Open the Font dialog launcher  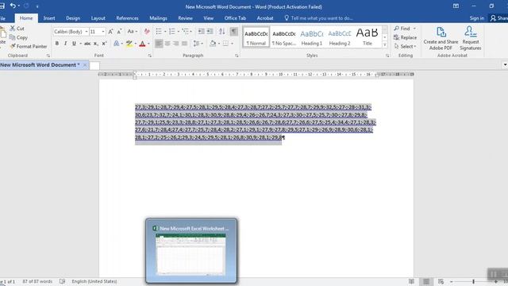[150, 56]
